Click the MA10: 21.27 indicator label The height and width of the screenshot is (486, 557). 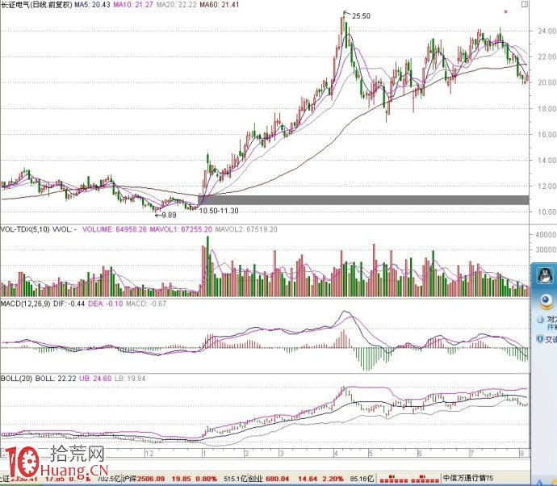coord(133,5)
